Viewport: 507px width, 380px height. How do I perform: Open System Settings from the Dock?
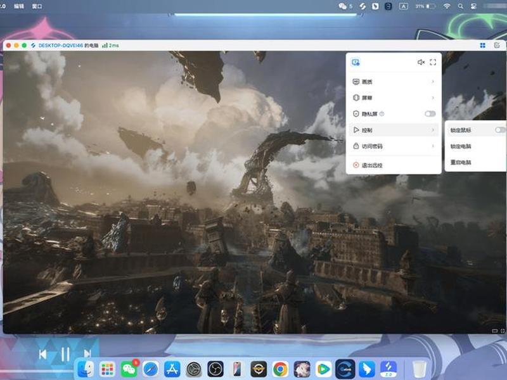194,369
